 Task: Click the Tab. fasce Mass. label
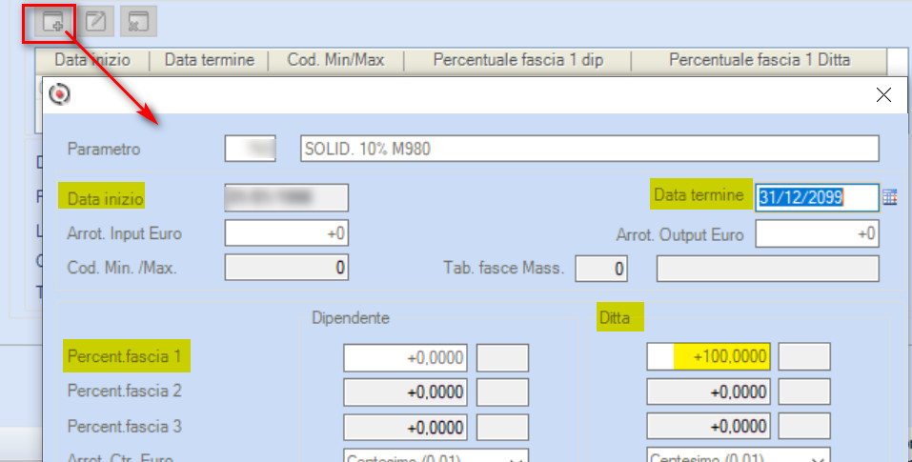coord(504,268)
